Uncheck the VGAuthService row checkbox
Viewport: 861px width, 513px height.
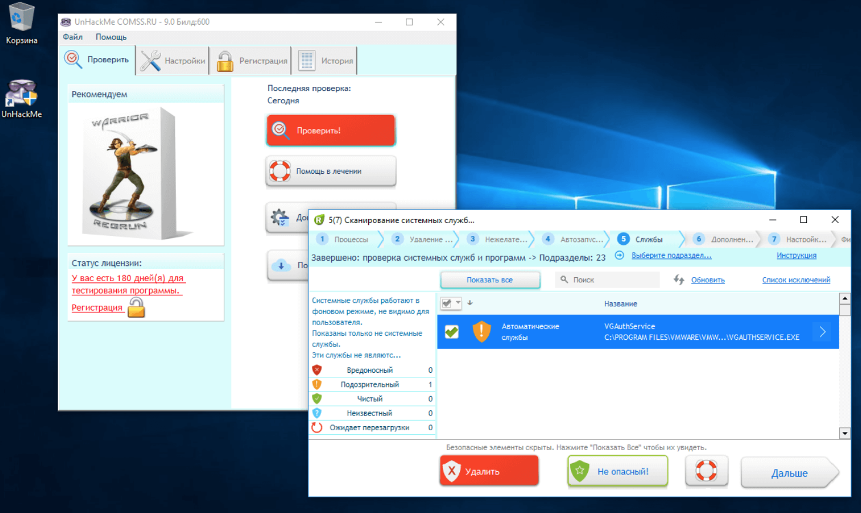click(452, 332)
